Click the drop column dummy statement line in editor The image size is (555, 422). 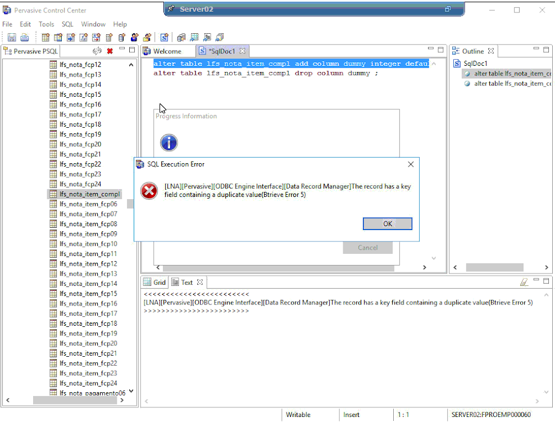tap(266, 73)
